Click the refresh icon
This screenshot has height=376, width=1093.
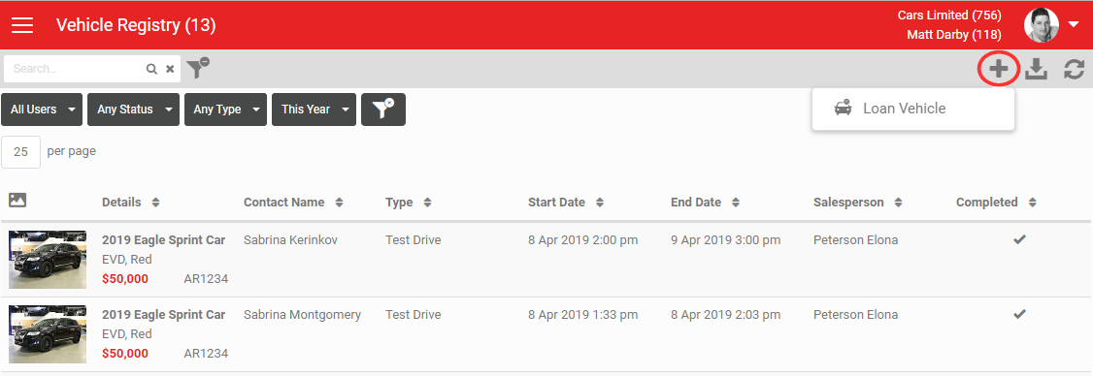click(1075, 69)
